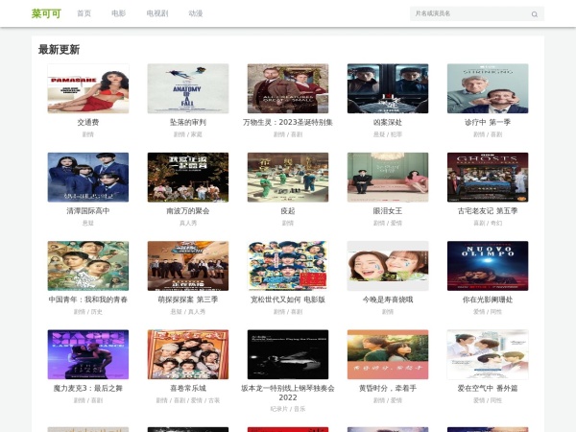Open the 首页 navigation tab
The height and width of the screenshot is (432, 576).
[84, 13]
